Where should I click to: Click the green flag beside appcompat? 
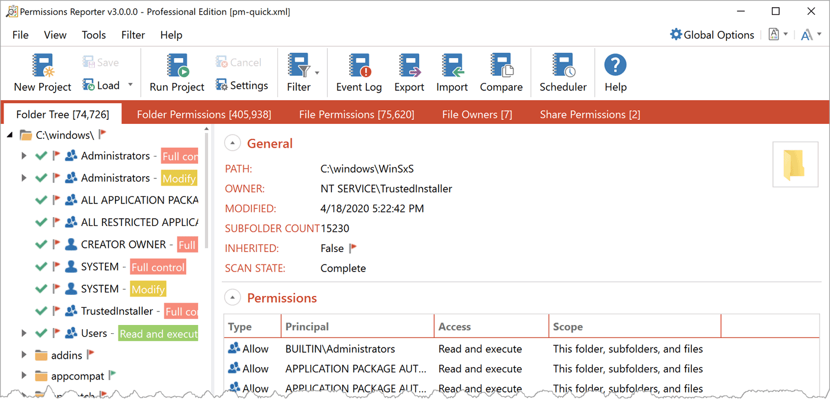[113, 375]
